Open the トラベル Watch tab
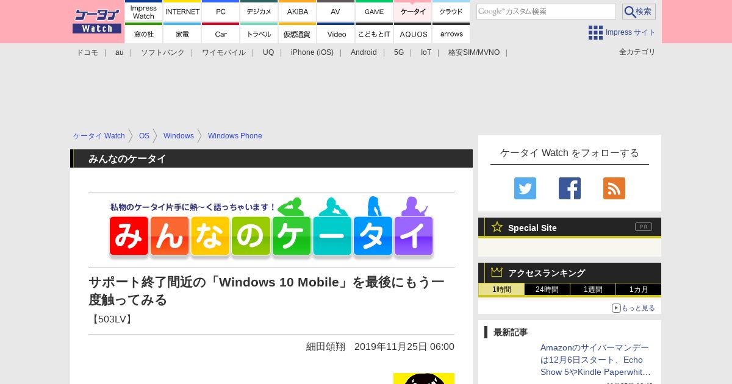Viewport: 732px width, 384px height. point(259,34)
